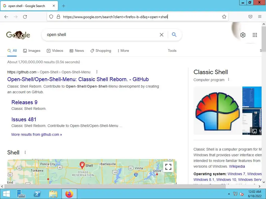Select the All search tab

[12, 51]
